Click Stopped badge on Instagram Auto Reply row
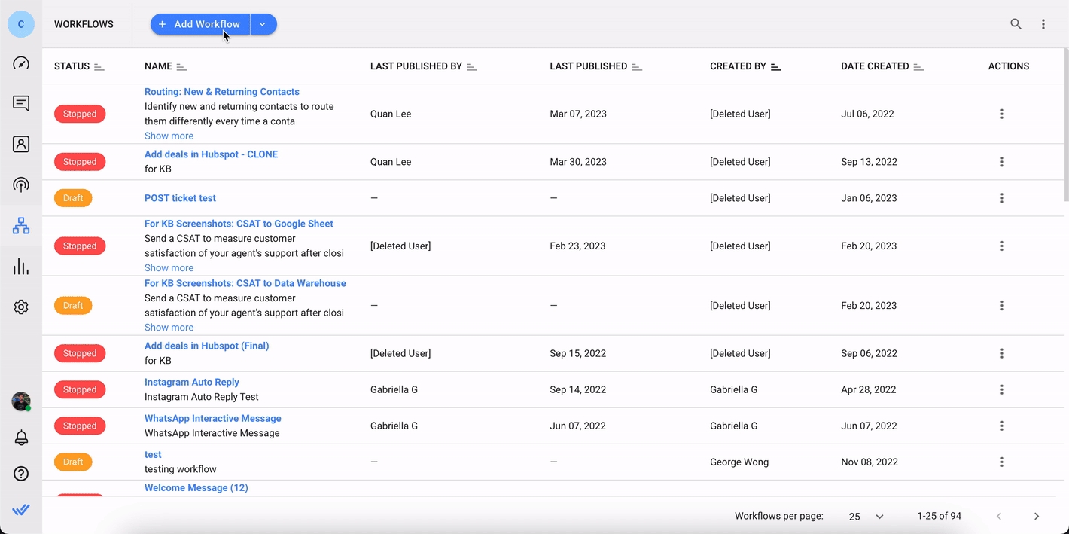 tap(80, 389)
